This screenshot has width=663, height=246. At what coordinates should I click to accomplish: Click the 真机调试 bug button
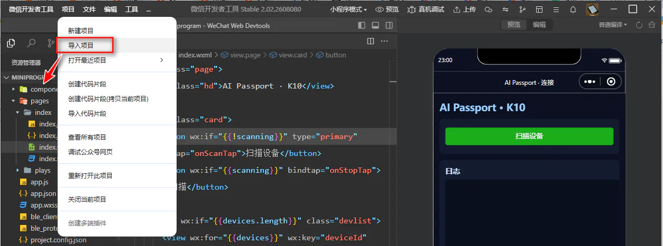click(427, 9)
